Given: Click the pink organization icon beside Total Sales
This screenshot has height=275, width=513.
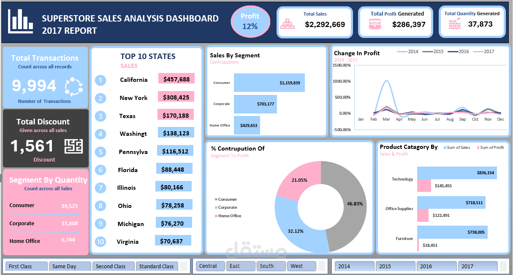Looking at the screenshot, I should 288,24.
